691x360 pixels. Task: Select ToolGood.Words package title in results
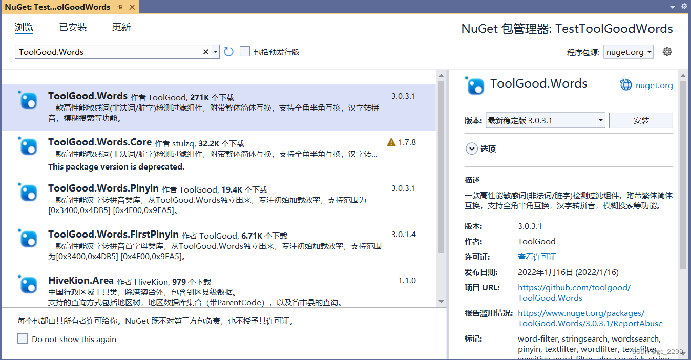pyautogui.click(x=88, y=96)
